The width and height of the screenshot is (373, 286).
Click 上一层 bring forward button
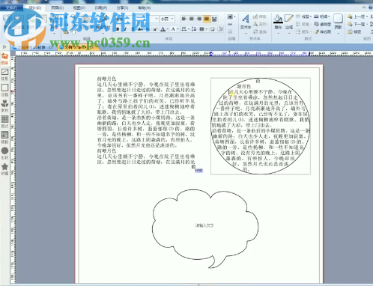[x=358, y=16]
